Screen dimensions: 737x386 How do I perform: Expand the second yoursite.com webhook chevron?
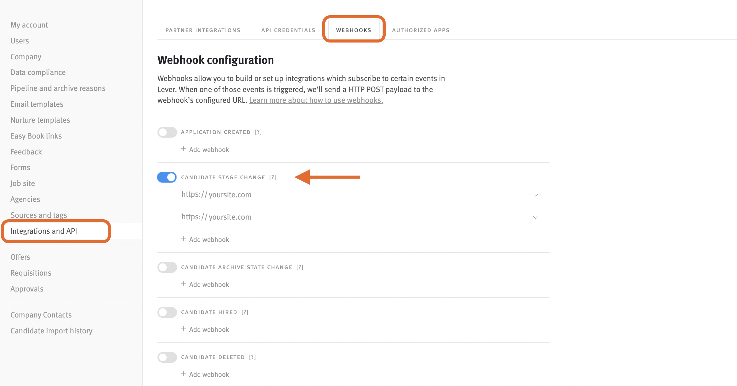[x=535, y=217]
